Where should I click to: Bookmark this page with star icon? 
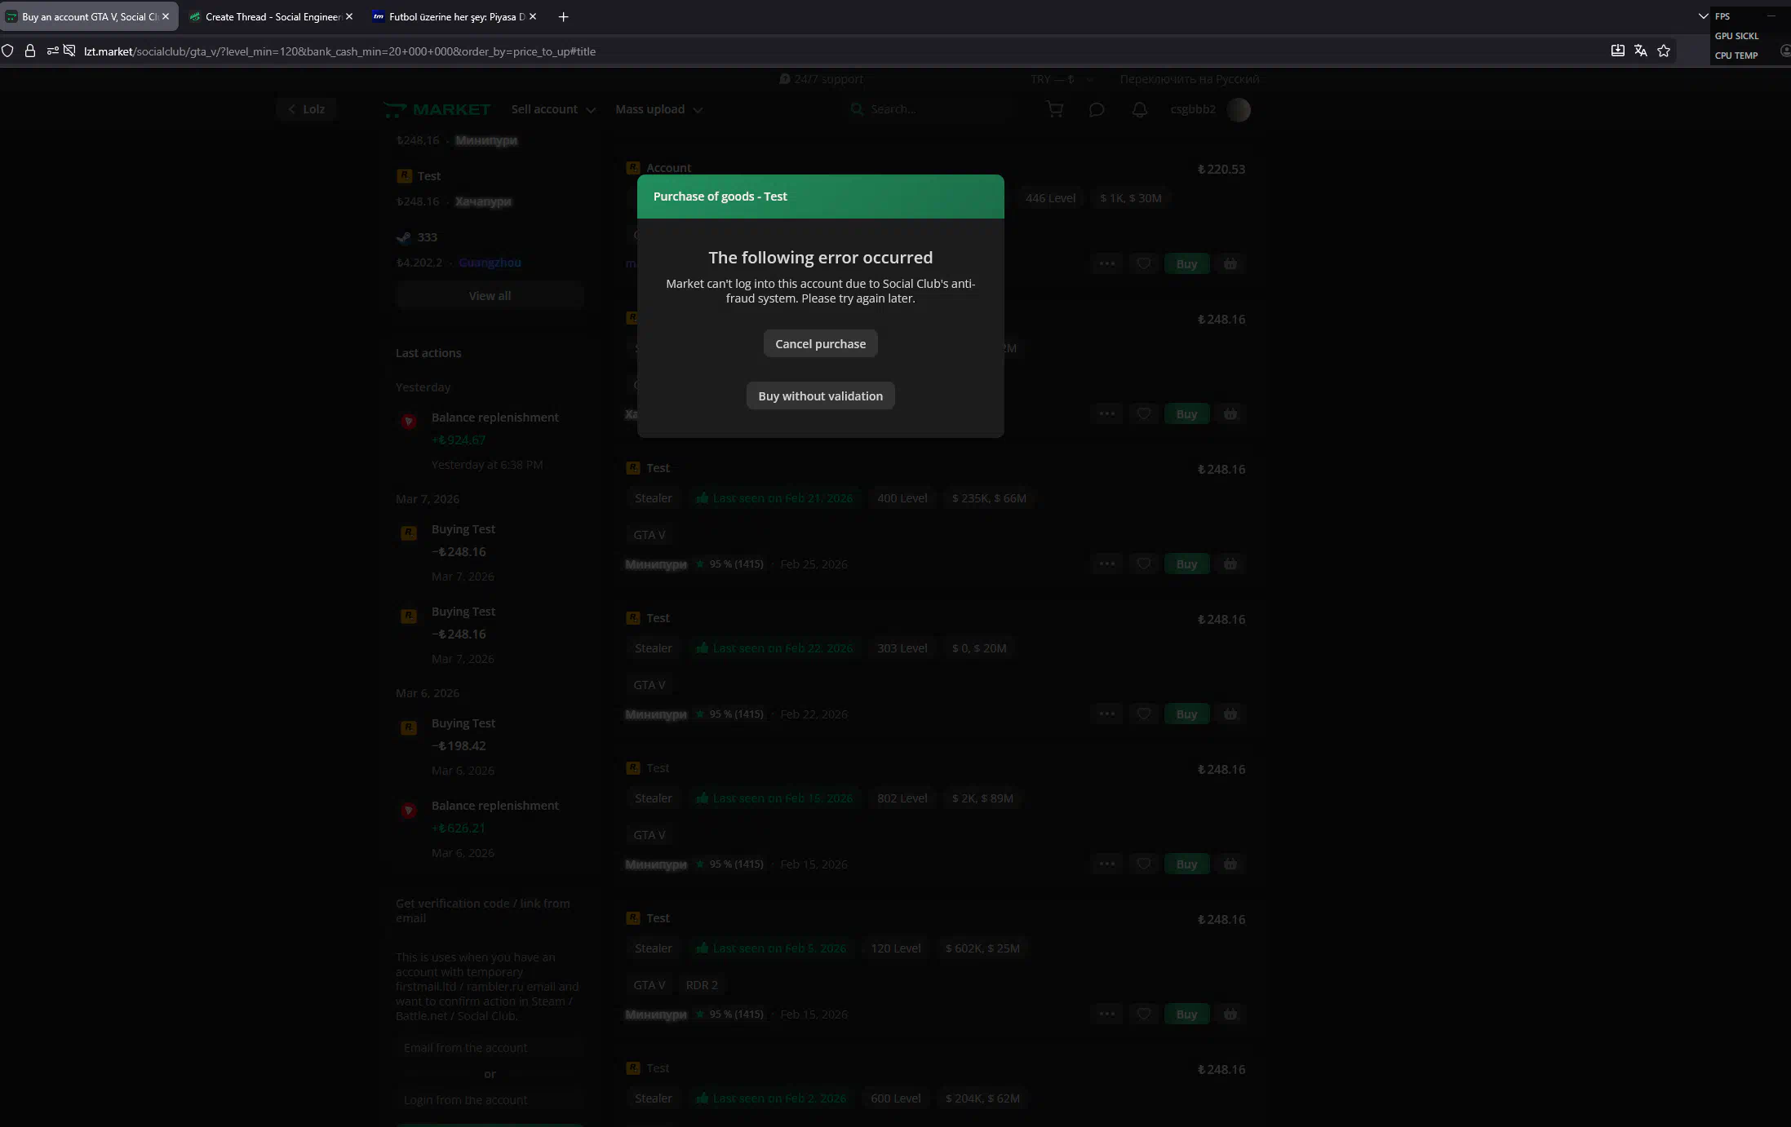tap(1664, 51)
